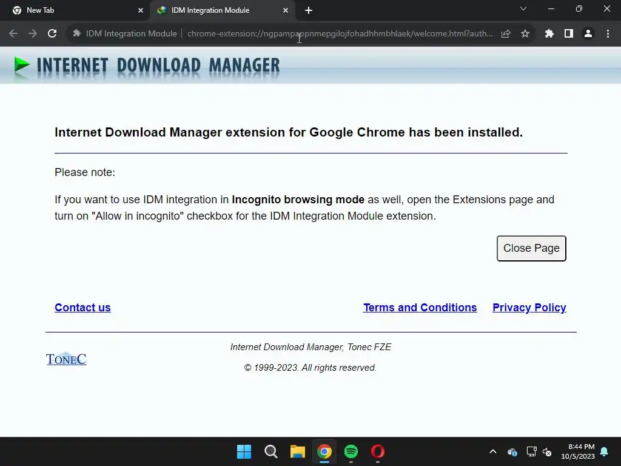Open the clock showing 8:44 PM
This screenshot has height=466, width=621.
click(x=578, y=451)
